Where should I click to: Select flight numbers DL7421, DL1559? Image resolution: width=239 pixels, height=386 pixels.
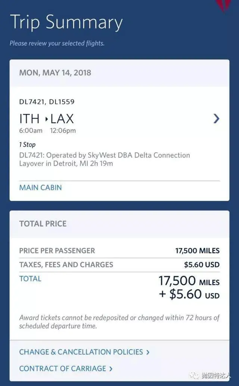[47, 102]
